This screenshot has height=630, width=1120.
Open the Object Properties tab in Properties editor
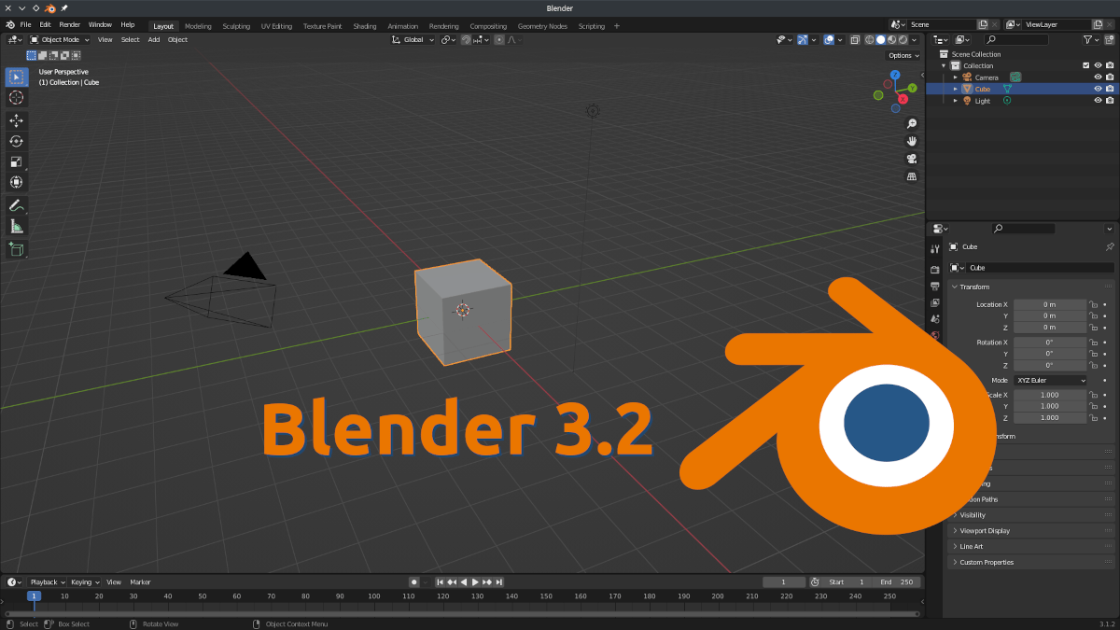click(935, 355)
